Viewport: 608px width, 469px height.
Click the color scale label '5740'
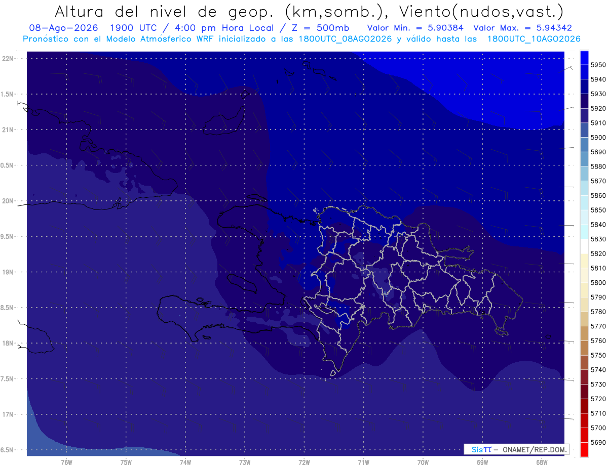pyautogui.click(x=598, y=370)
